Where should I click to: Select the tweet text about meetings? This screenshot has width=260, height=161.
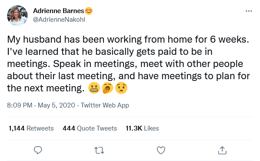pyautogui.click(x=128, y=64)
